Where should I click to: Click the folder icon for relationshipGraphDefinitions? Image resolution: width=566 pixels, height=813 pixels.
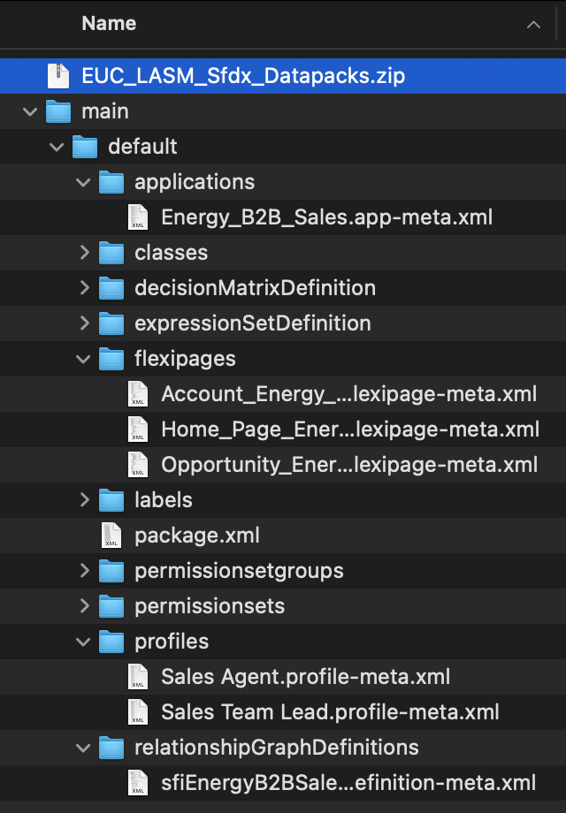click(x=111, y=748)
